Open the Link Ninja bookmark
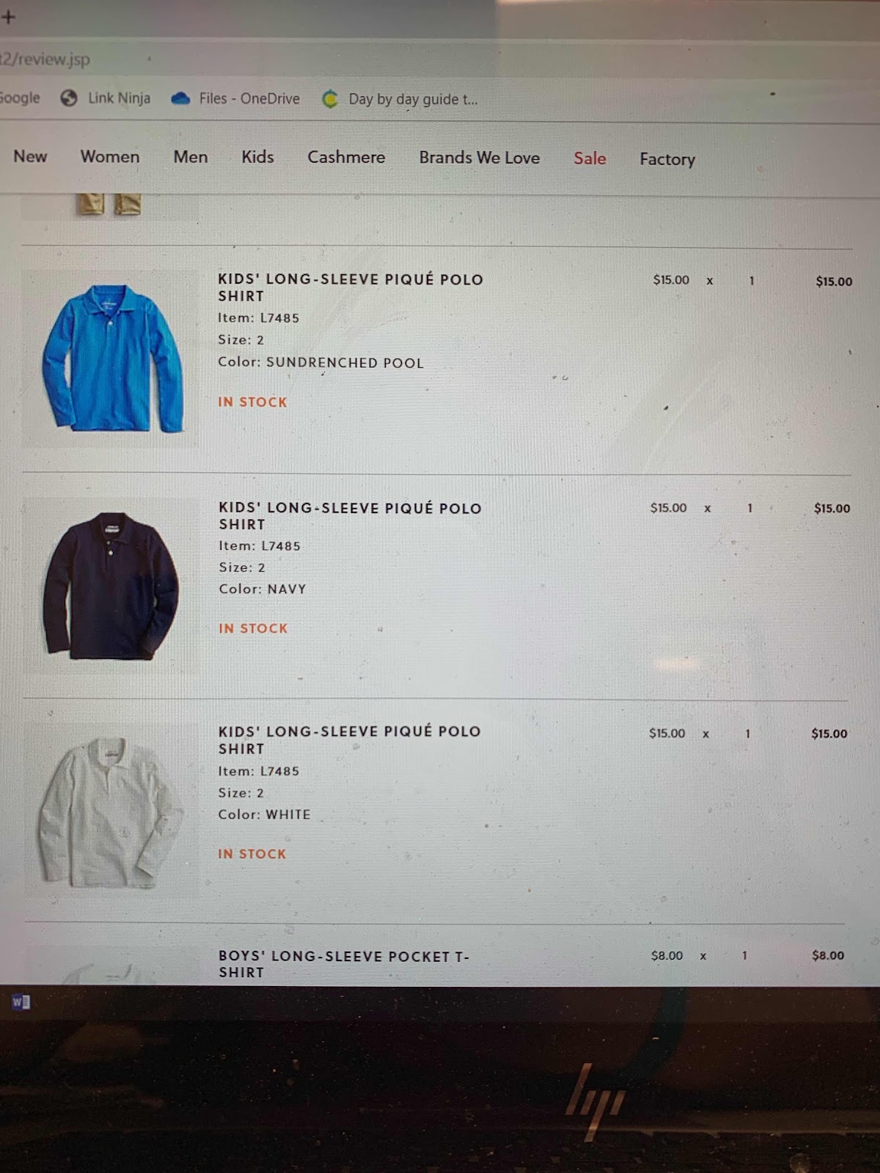 point(106,98)
